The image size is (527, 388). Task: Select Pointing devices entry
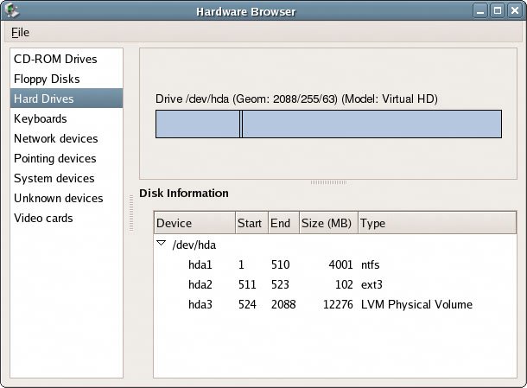click(x=55, y=158)
